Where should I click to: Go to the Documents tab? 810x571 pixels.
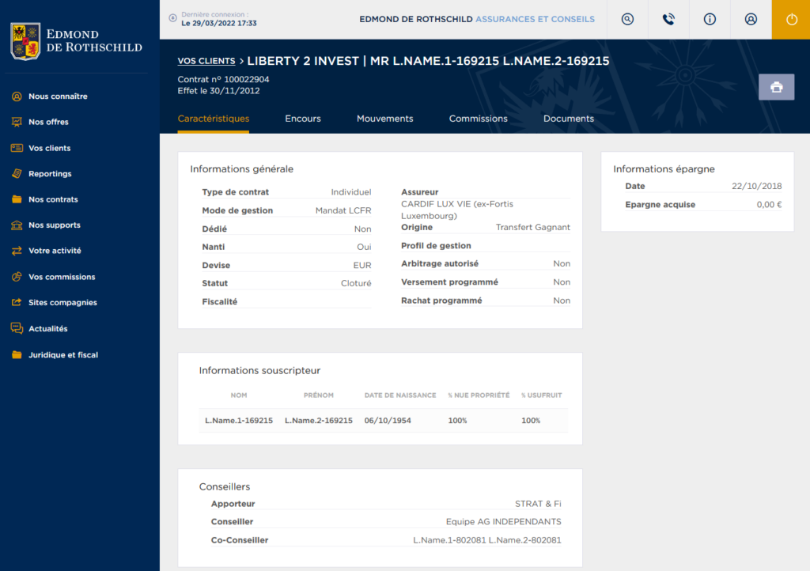coord(568,119)
